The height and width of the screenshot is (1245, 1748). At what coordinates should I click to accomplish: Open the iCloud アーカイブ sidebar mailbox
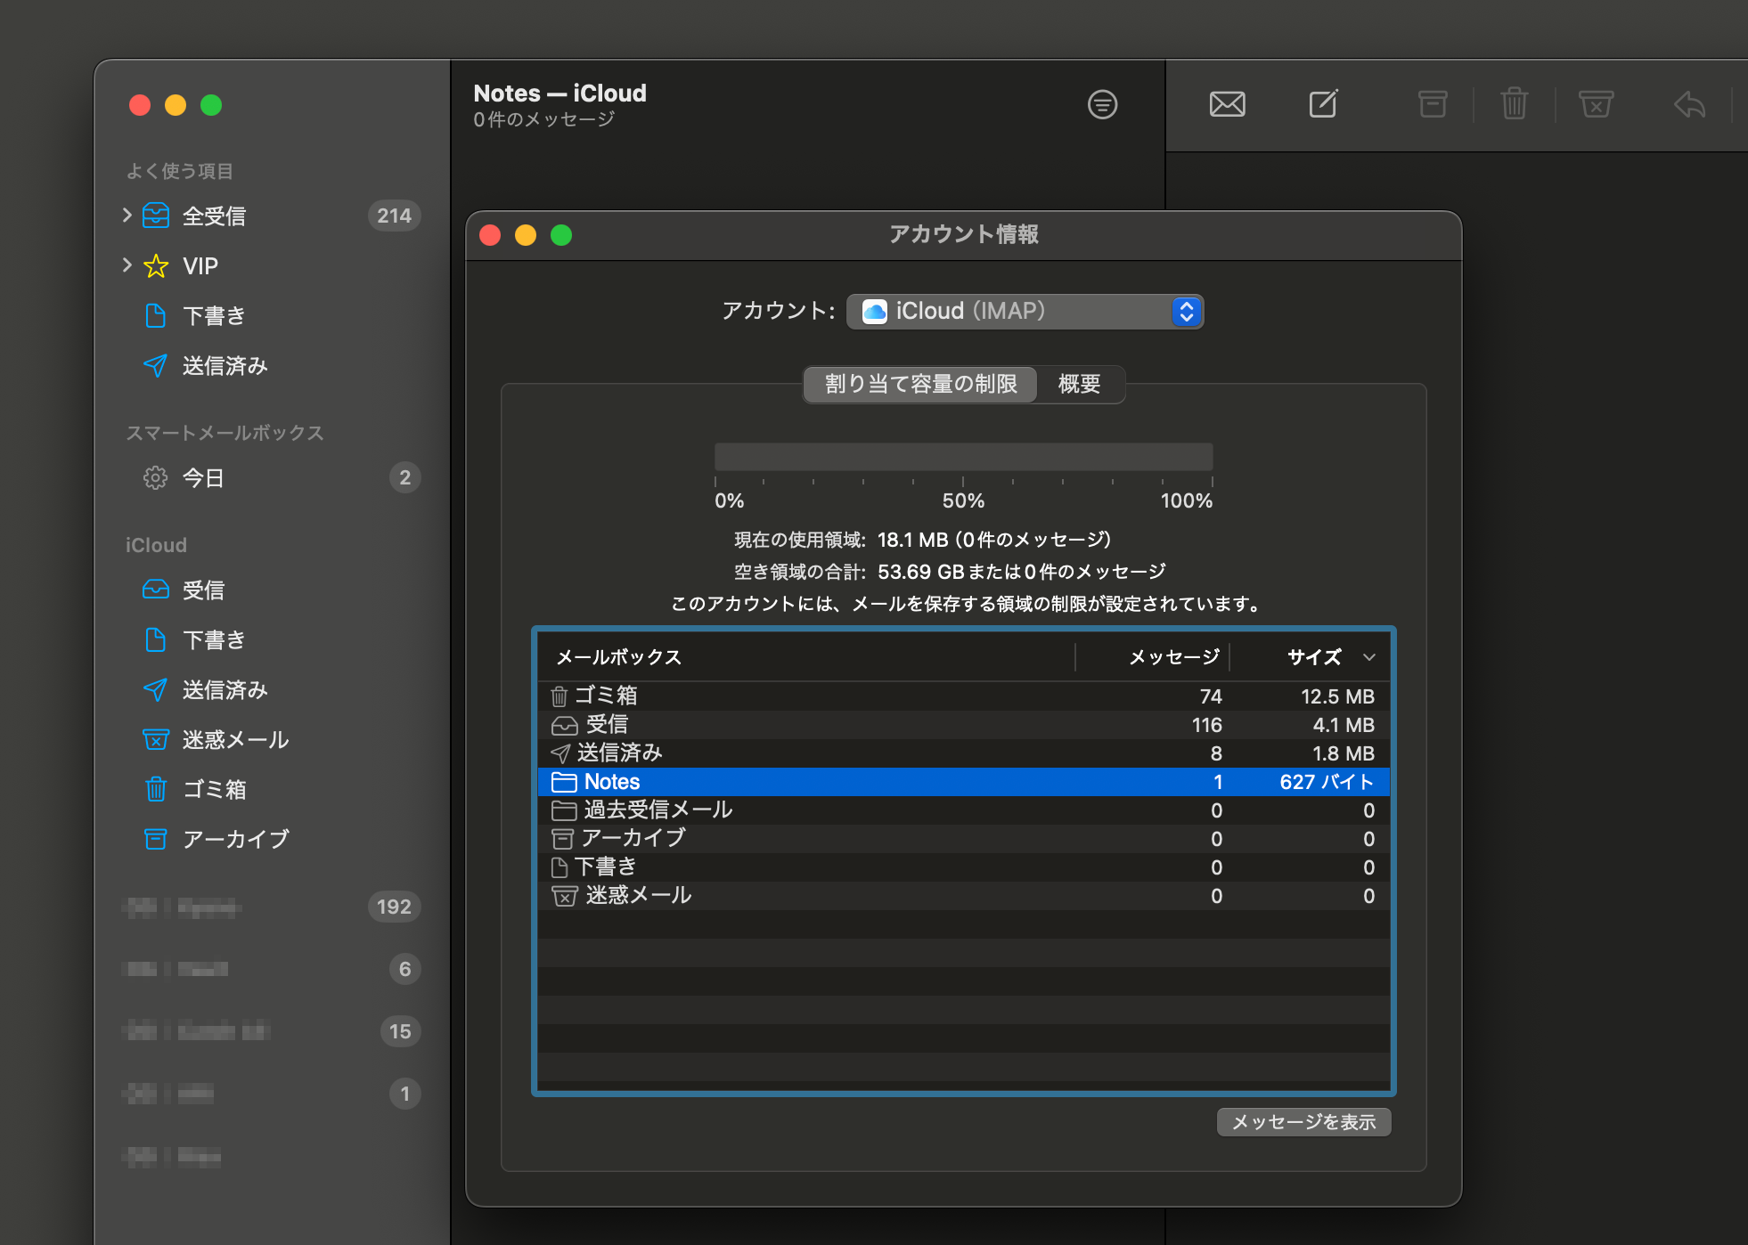tap(235, 839)
